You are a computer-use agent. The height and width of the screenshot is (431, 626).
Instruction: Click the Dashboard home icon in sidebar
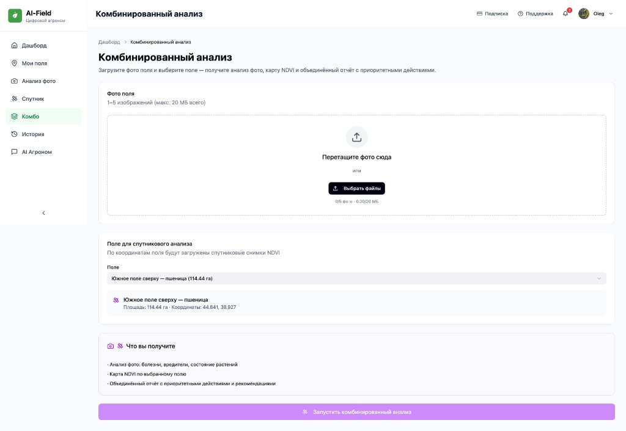[15, 46]
